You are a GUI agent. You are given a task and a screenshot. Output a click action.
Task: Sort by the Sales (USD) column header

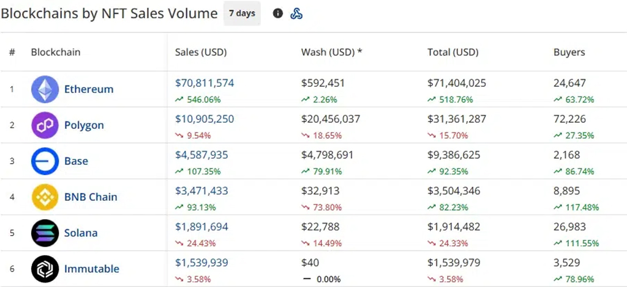pos(201,53)
